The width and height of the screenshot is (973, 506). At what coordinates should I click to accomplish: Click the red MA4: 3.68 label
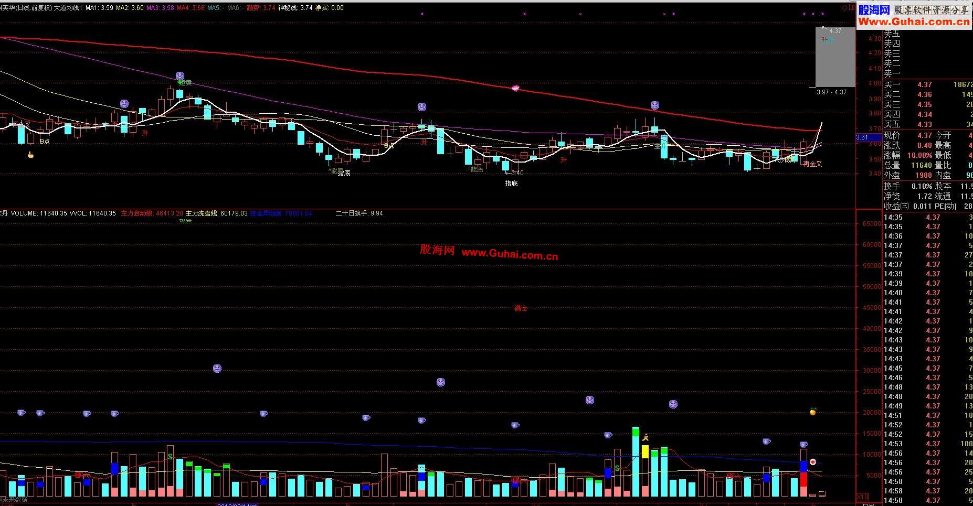(191, 8)
